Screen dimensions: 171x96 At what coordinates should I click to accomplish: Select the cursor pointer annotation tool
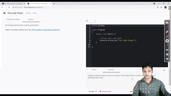167,41
